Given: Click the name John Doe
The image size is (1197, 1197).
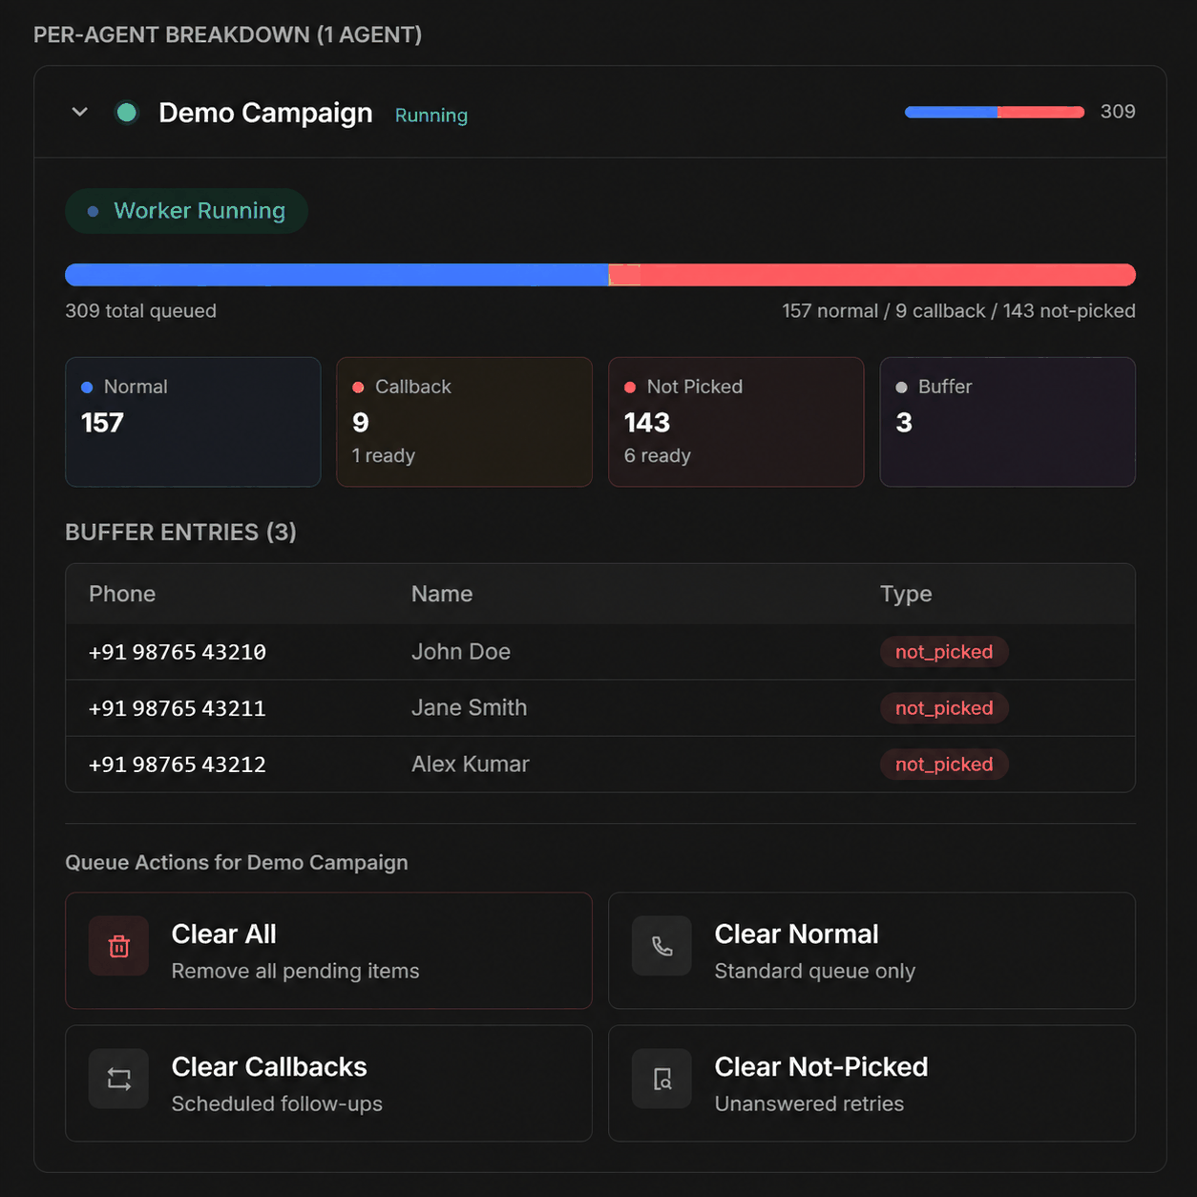Looking at the screenshot, I should tap(461, 652).
